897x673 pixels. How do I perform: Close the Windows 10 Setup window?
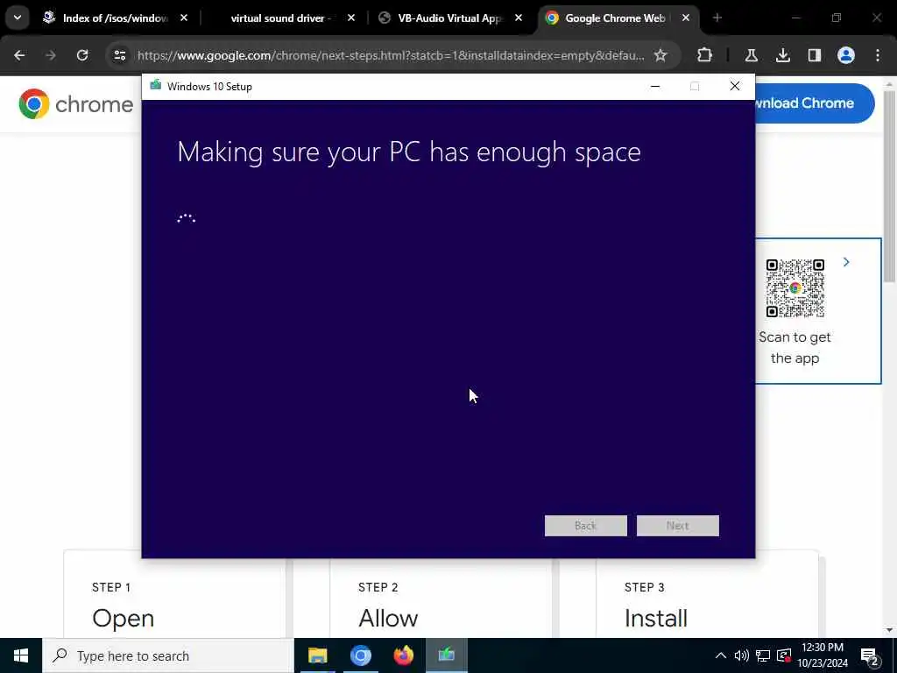[735, 87]
